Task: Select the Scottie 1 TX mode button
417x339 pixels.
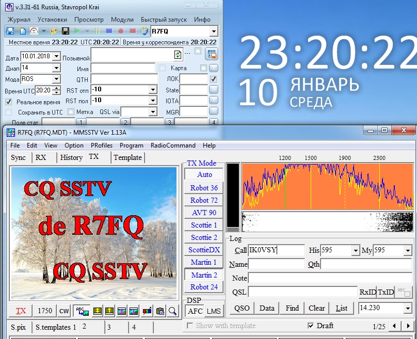Action: click(x=204, y=225)
